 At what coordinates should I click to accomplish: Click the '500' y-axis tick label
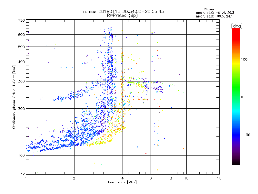[x=21, y=47]
